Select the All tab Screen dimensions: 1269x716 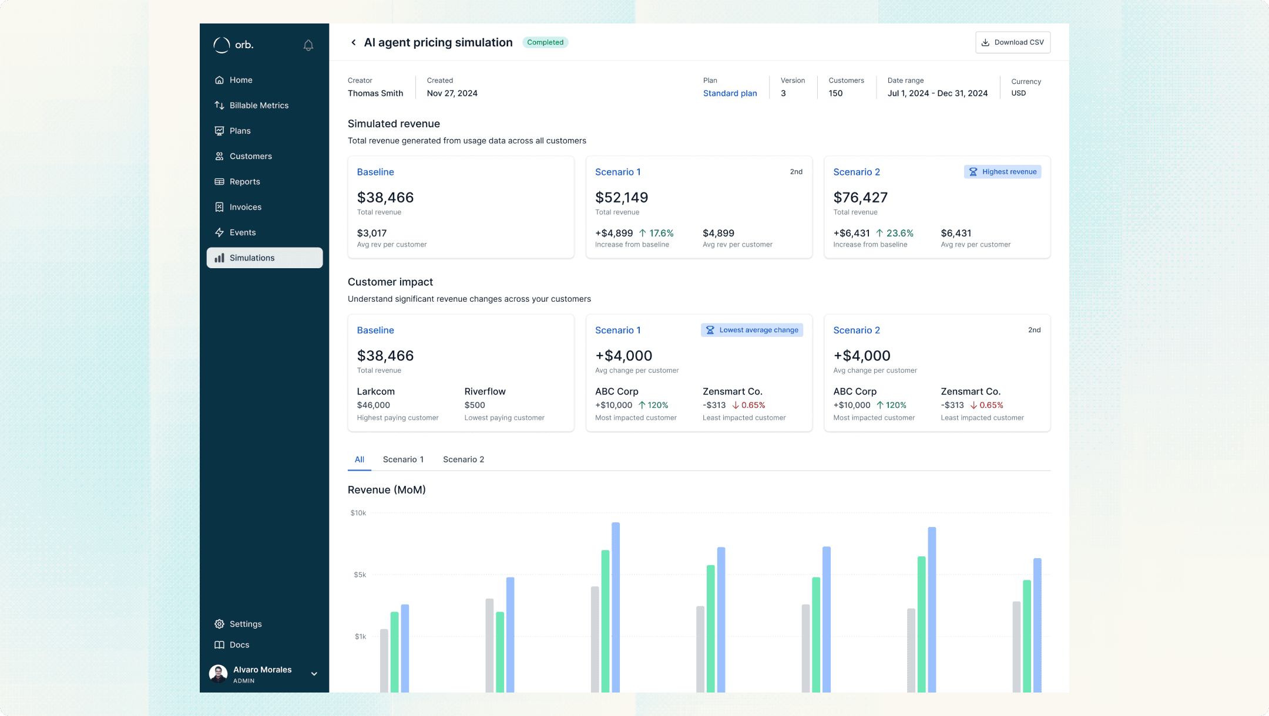359,460
